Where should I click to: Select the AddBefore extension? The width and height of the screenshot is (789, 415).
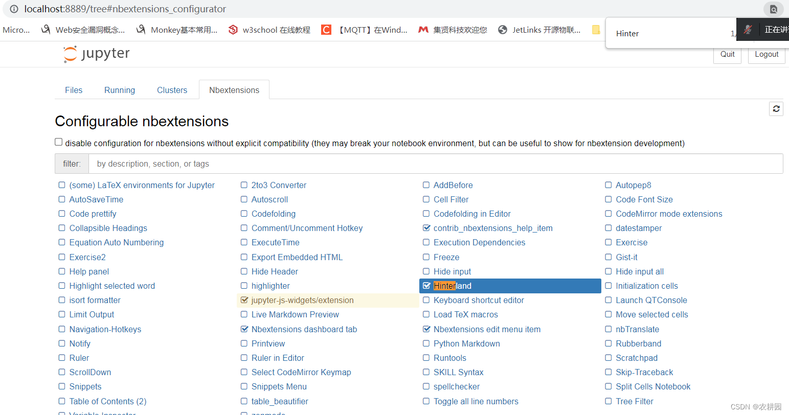tap(453, 185)
